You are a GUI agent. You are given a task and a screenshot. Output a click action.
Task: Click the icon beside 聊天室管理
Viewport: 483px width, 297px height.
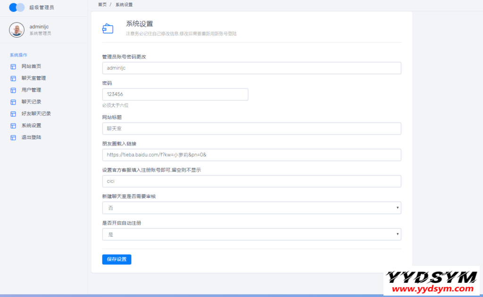tap(13, 78)
